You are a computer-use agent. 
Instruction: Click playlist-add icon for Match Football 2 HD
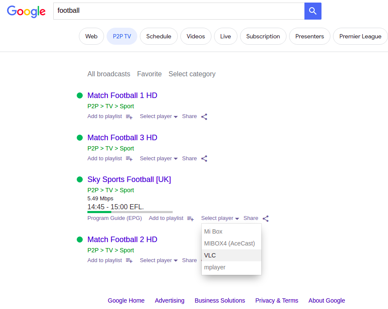(x=129, y=260)
